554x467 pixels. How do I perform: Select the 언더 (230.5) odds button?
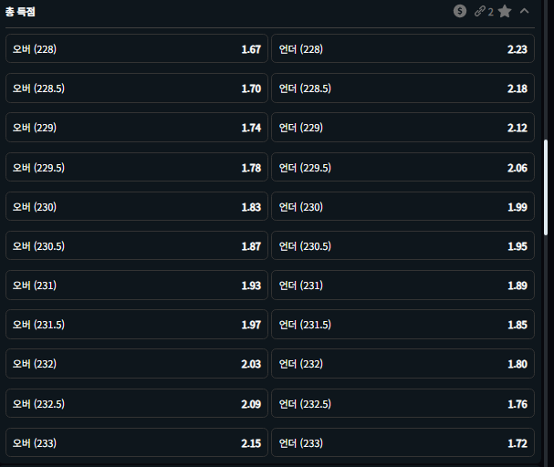(x=402, y=246)
